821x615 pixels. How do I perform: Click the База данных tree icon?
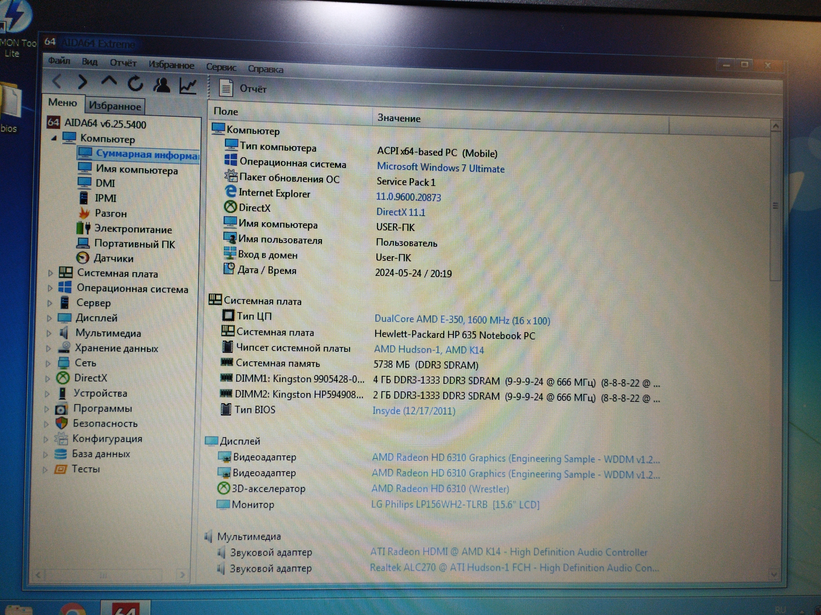pos(61,454)
